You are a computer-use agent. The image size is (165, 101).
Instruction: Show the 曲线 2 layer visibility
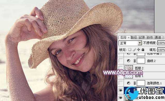[121, 61]
